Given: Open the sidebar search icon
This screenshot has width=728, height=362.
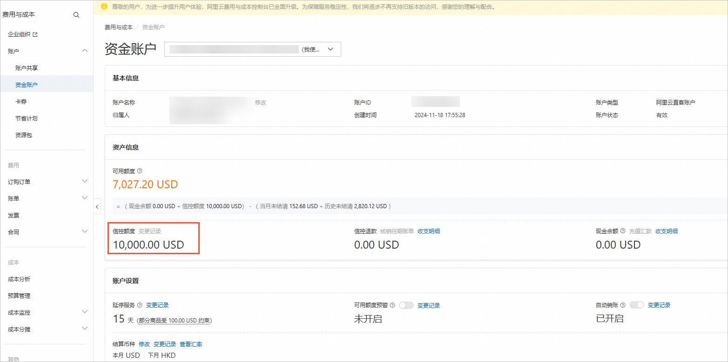Looking at the screenshot, I should [x=76, y=15].
